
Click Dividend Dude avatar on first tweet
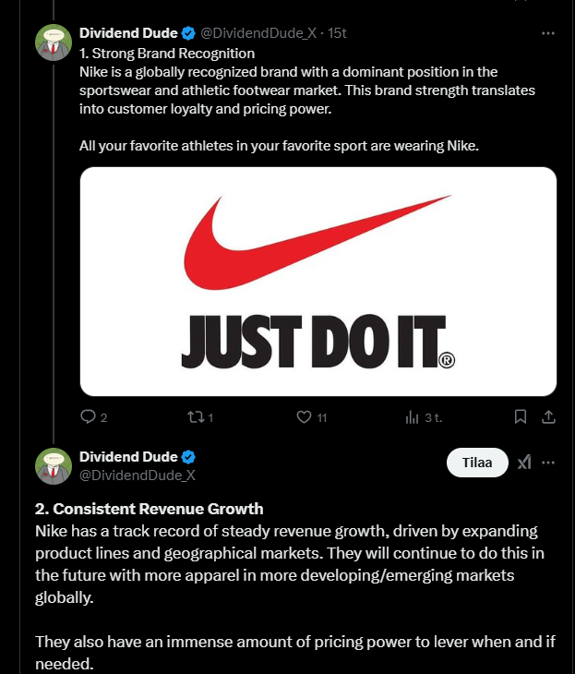[x=54, y=43]
